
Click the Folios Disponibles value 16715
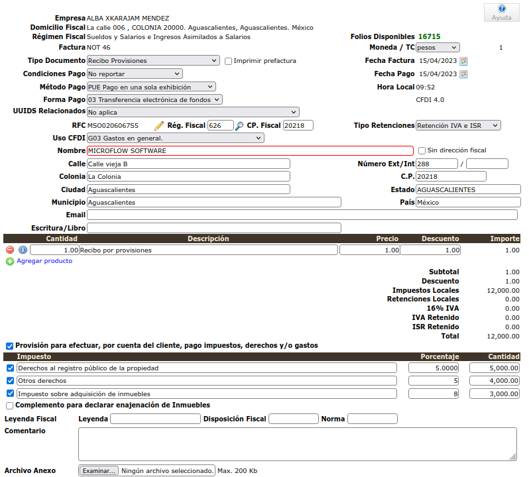click(x=430, y=36)
